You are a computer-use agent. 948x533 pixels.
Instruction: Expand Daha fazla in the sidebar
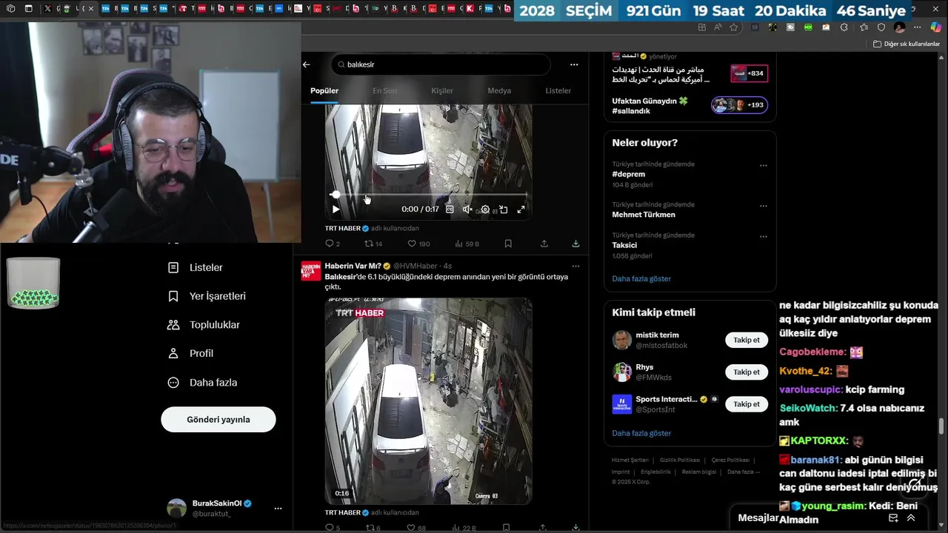pyautogui.click(x=203, y=383)
